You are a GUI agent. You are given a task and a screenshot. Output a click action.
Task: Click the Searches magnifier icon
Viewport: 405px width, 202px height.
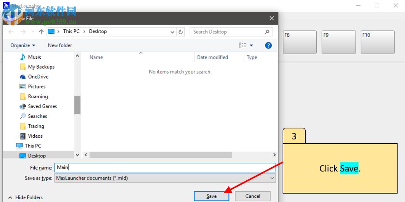pyautogui.click(x=23, y=116)
